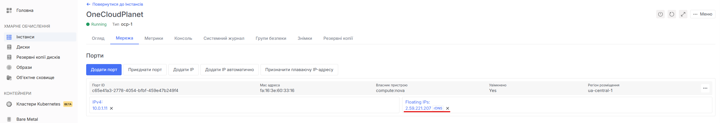The height and width of the screenshot is (123, 720).
Task: Click Призначити плаваючу IP-адресу button
Action: [x=299, y=70]
